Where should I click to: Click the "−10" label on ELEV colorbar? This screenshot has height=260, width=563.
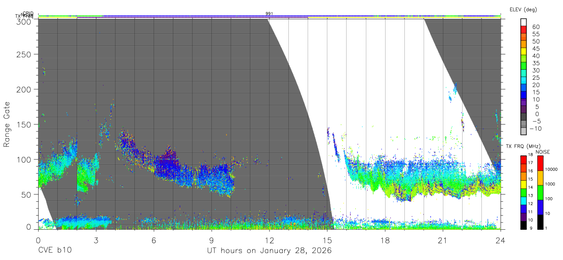535,128
